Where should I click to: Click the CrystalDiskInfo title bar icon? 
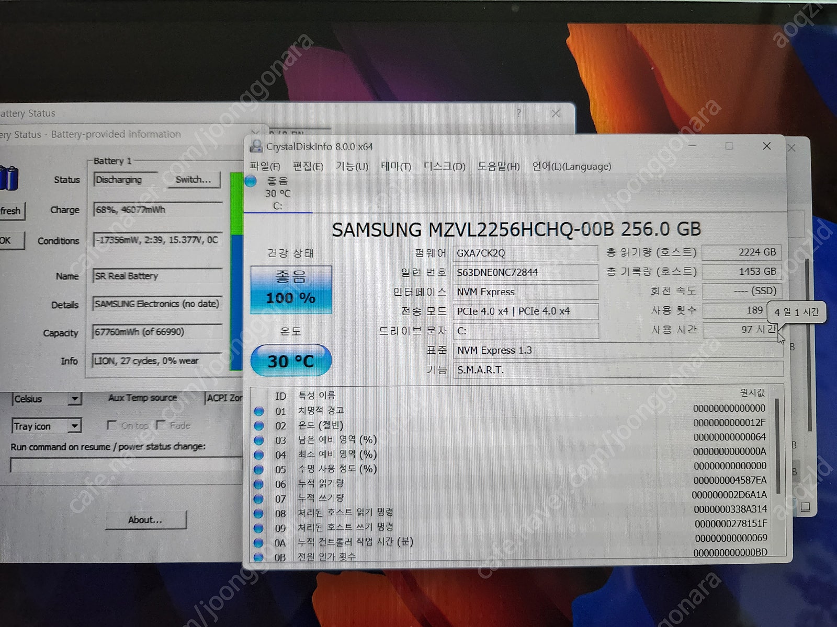pyautogui.click(x=255, y=147)
